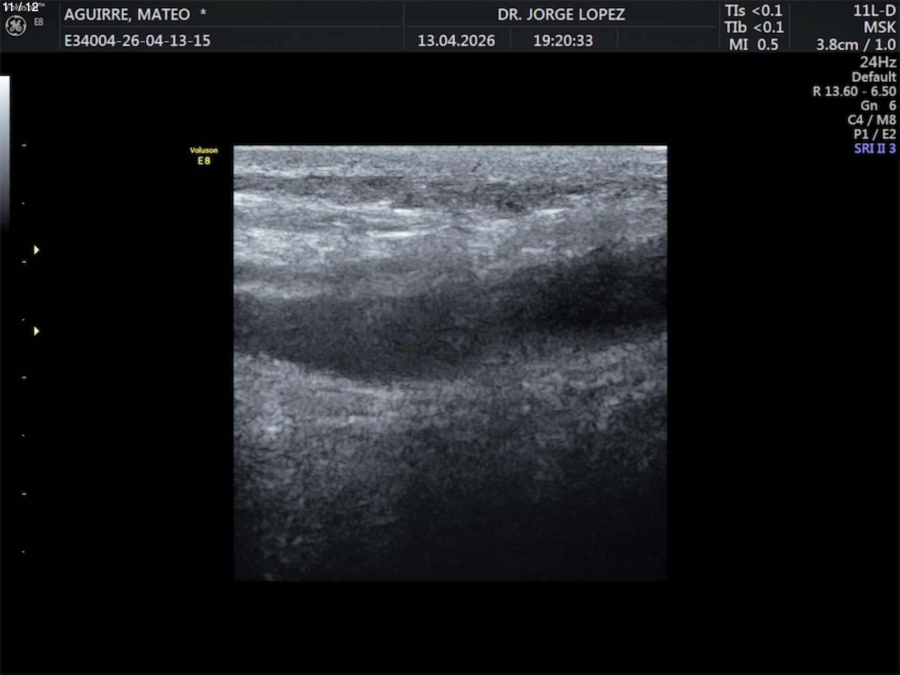Click the exam ID E34004-26-04-13-15

pos(137,41)
